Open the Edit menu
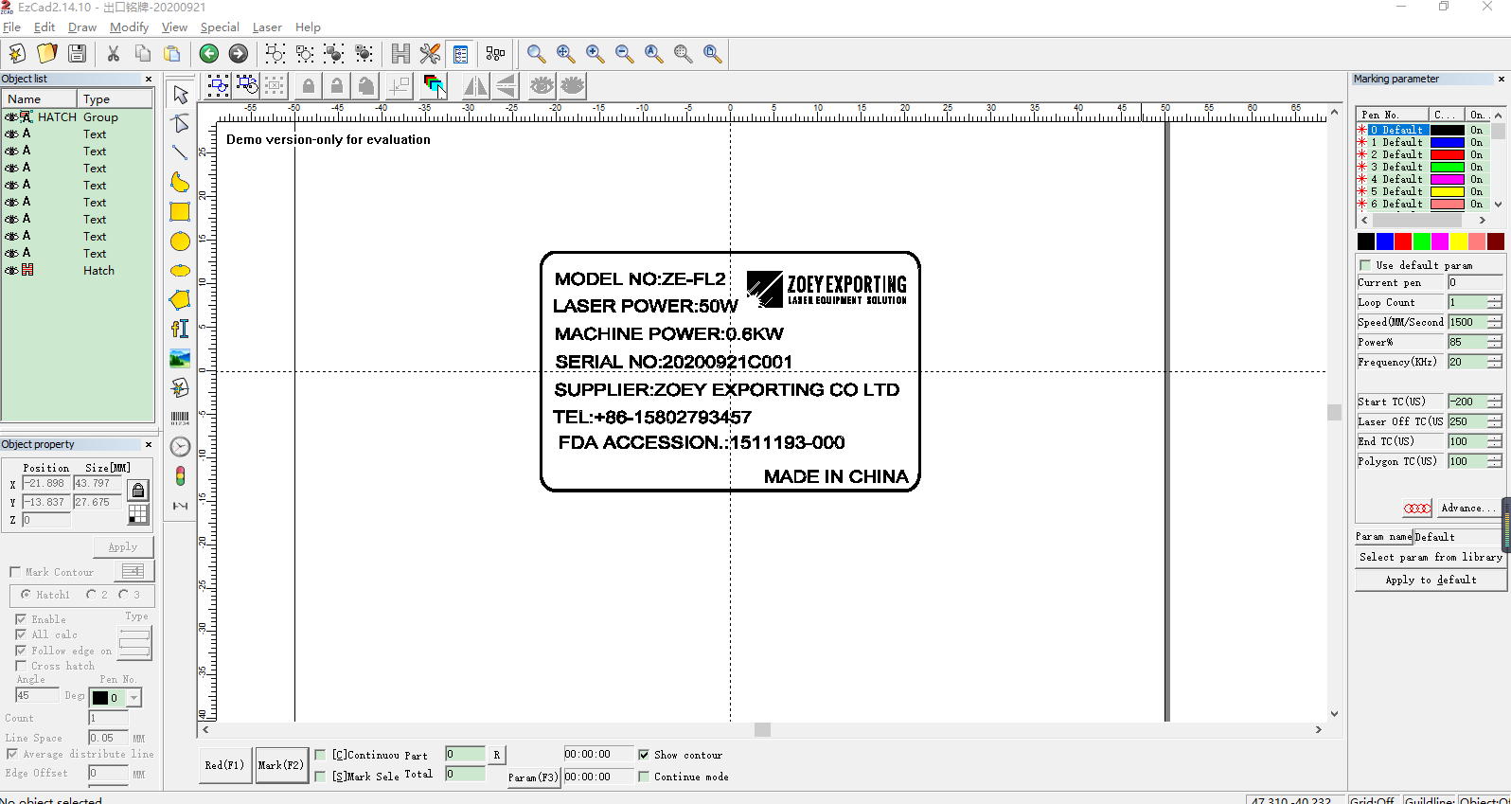The width and height of the screenshot is (1511, 804). pyautogui.click(x=44, y=27)
